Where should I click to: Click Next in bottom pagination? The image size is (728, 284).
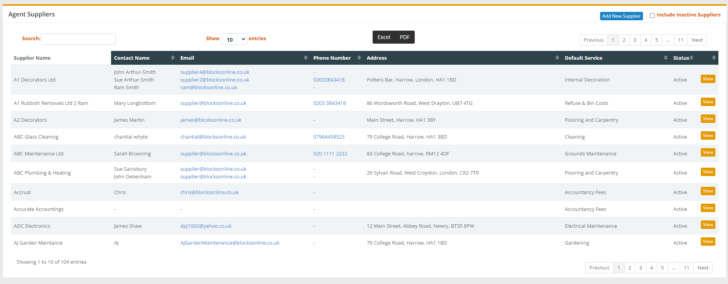click(703, 268)
